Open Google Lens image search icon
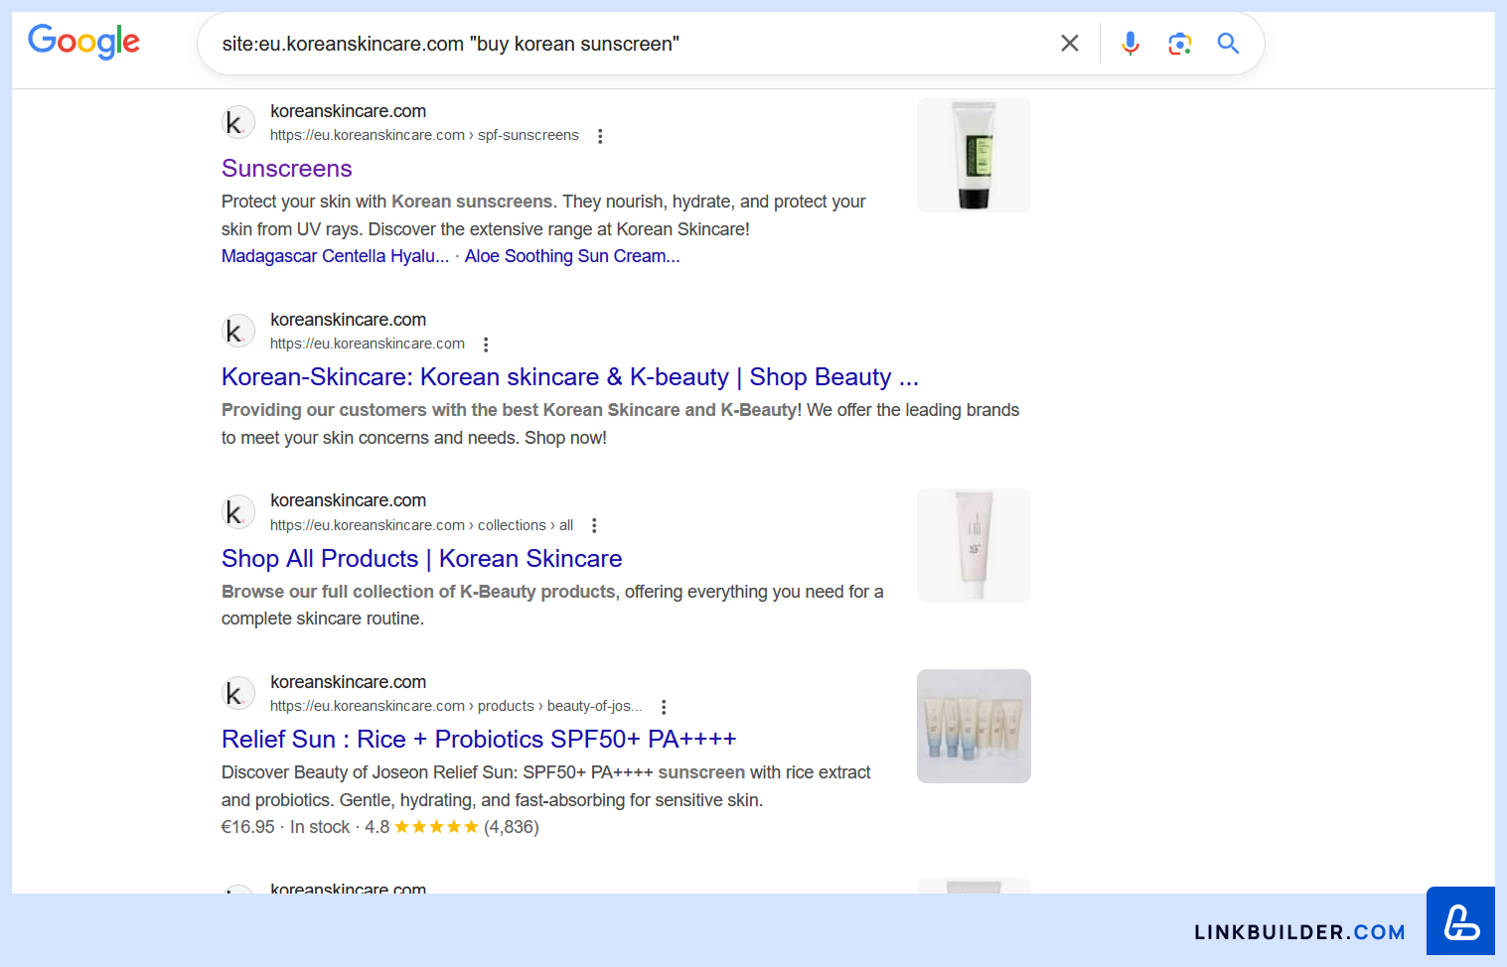 [1179, 44]
